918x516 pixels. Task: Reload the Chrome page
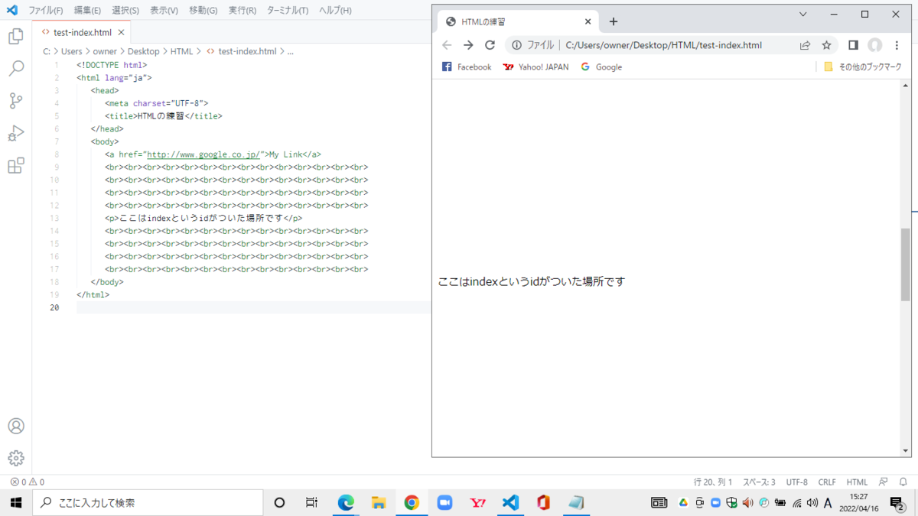click(x=490, y=45)
